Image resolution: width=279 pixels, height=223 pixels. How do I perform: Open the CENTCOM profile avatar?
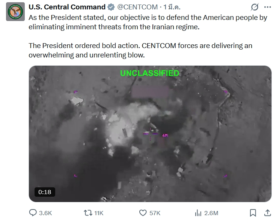point(15,12)
